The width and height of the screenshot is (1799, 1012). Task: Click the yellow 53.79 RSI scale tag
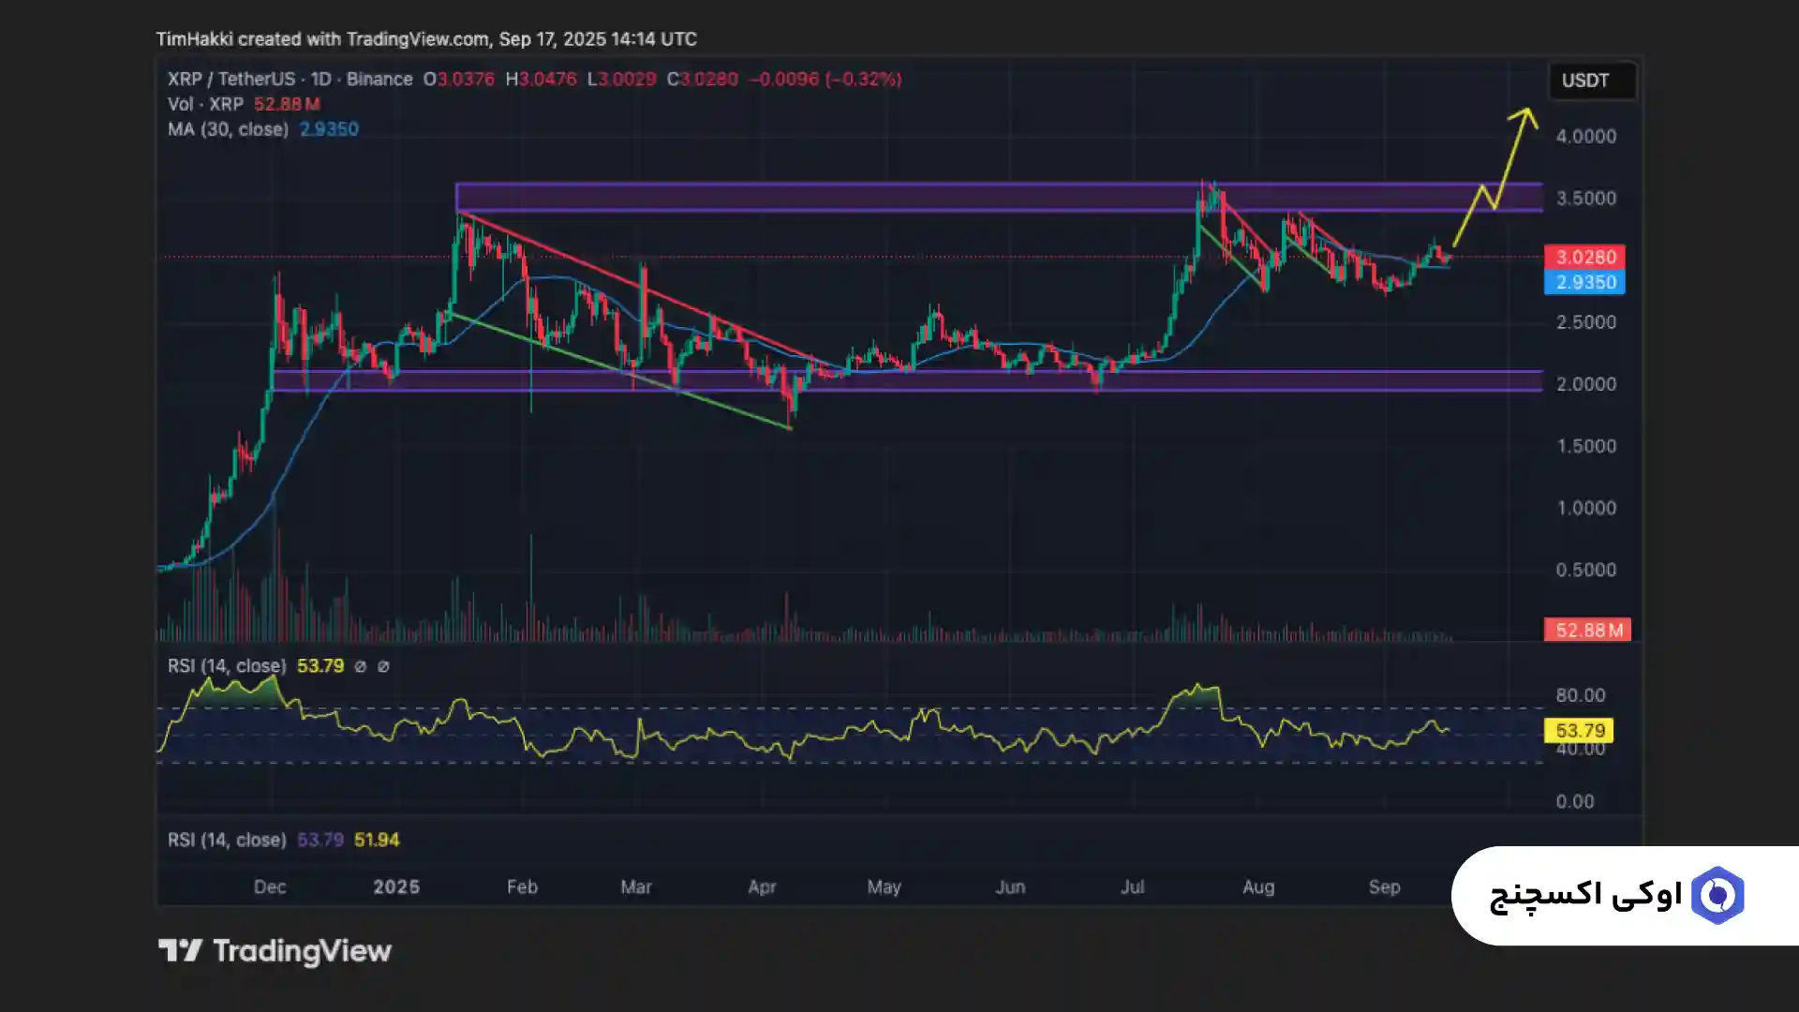[x=1579, y=730]
